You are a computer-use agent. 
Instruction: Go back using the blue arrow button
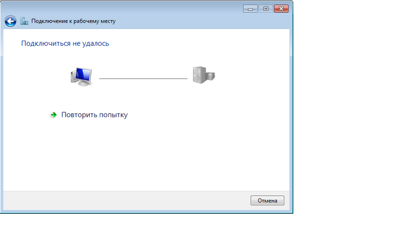[11, 21]
